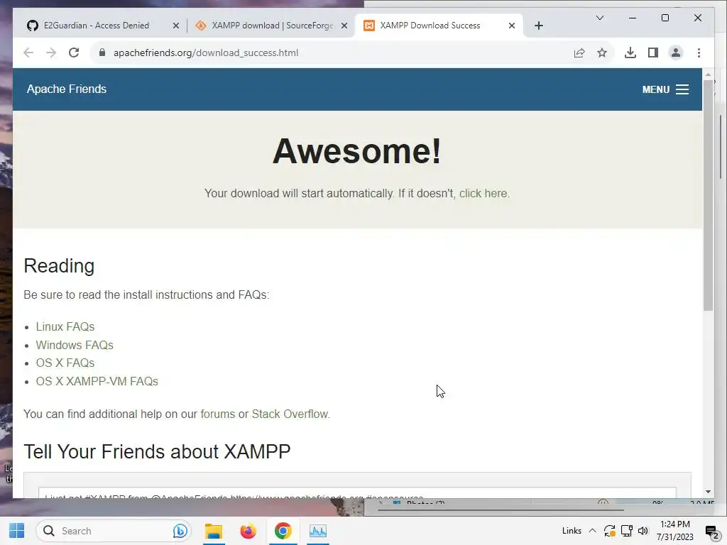Expand the MENU hamburger button

(x=665, y=89)
